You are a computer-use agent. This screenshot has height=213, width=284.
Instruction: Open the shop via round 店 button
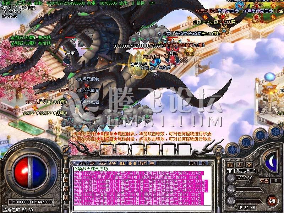click(218, 150)
